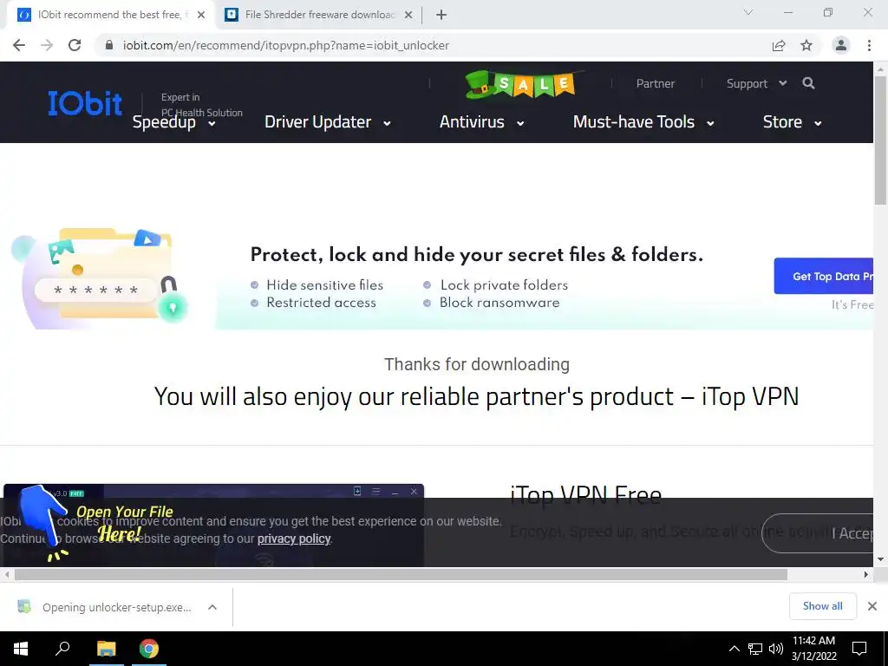Share this page via share icon
888x666 pixels.
[779, 45]
